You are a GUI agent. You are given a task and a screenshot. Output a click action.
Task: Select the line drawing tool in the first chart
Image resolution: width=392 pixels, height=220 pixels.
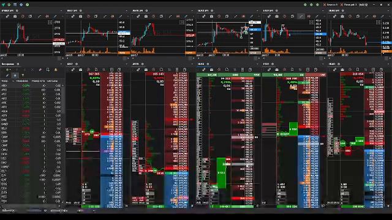click(x=39, y=16)
